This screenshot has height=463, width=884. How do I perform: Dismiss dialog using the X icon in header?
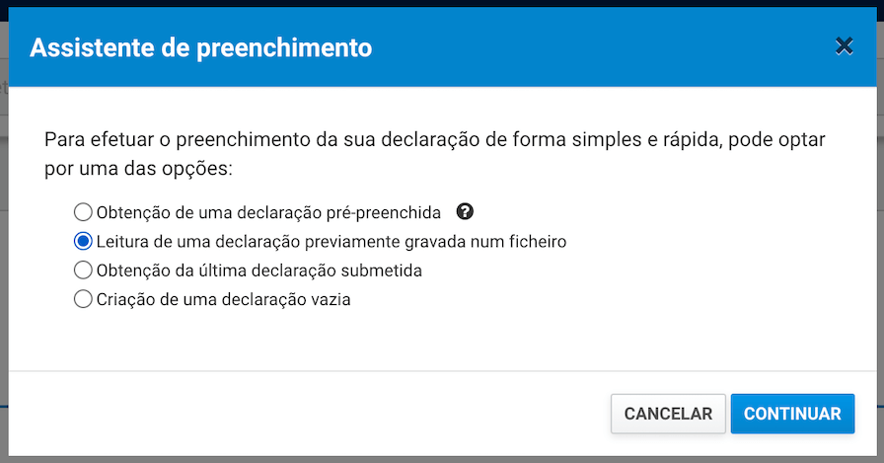844,45
